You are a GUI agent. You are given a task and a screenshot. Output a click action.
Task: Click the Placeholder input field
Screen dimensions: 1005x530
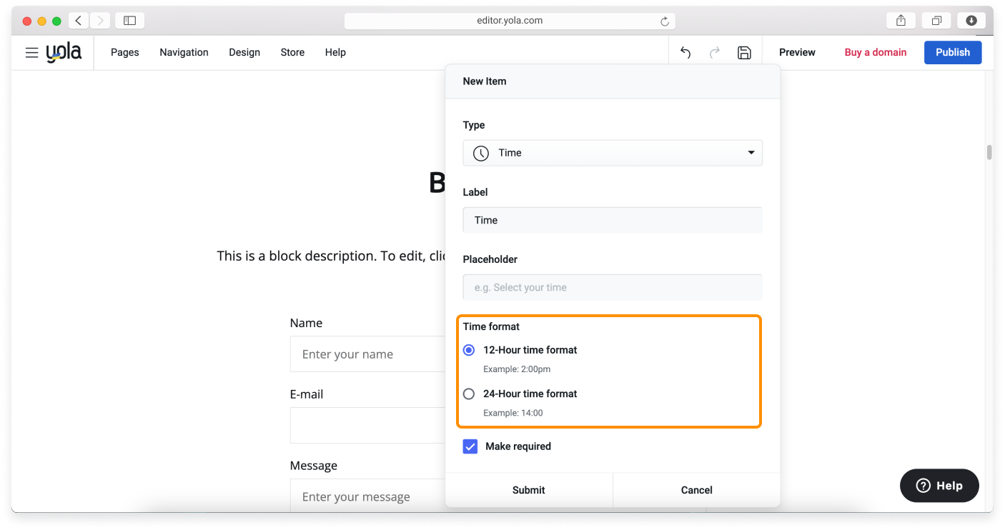point(613,287)
